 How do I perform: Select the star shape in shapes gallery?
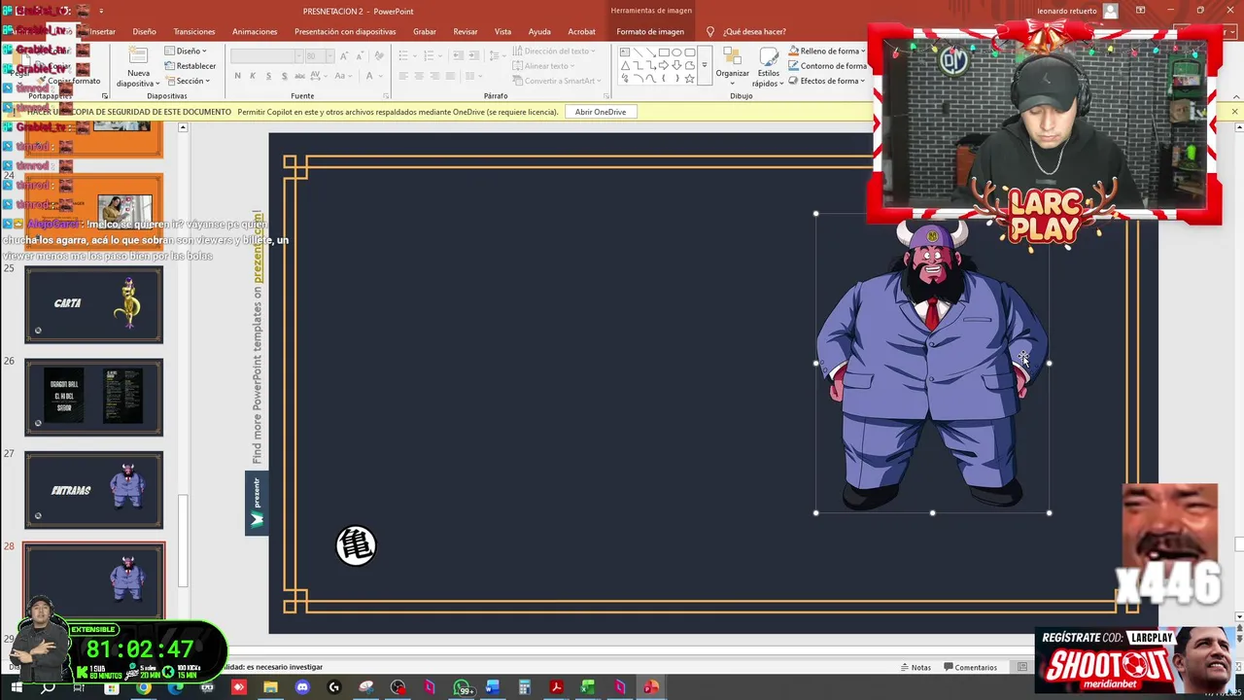click(x=689, y=79)
